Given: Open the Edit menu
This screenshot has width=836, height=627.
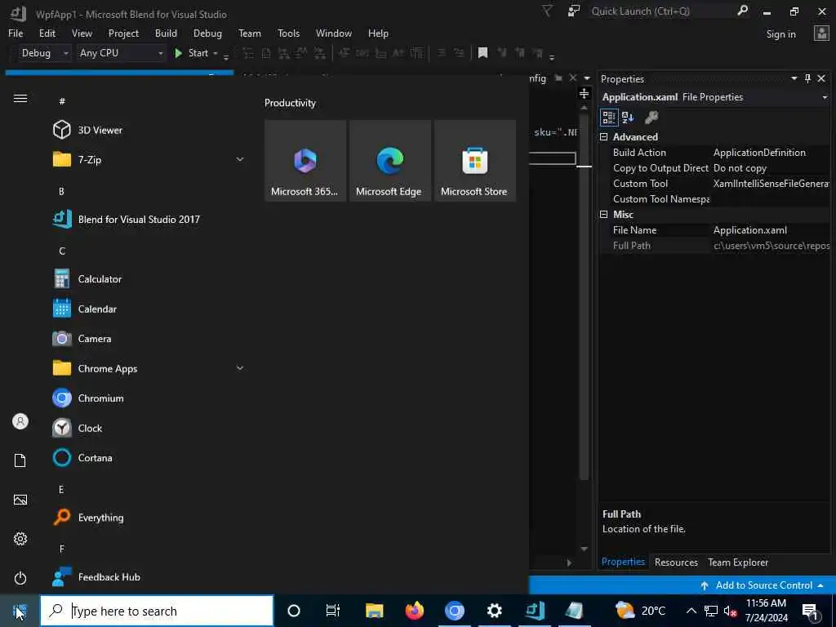Looking at the screenshot, I should pos(47,33).
